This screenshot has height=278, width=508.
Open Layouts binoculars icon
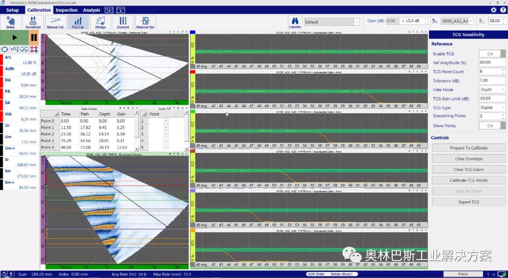coord(295,23)
